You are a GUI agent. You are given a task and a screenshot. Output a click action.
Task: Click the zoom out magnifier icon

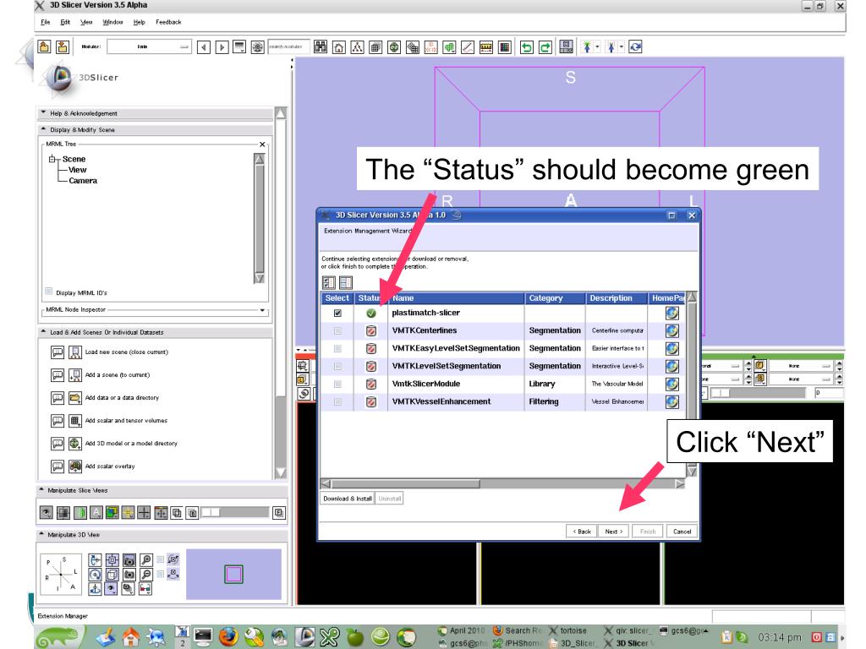click(146, 574)
